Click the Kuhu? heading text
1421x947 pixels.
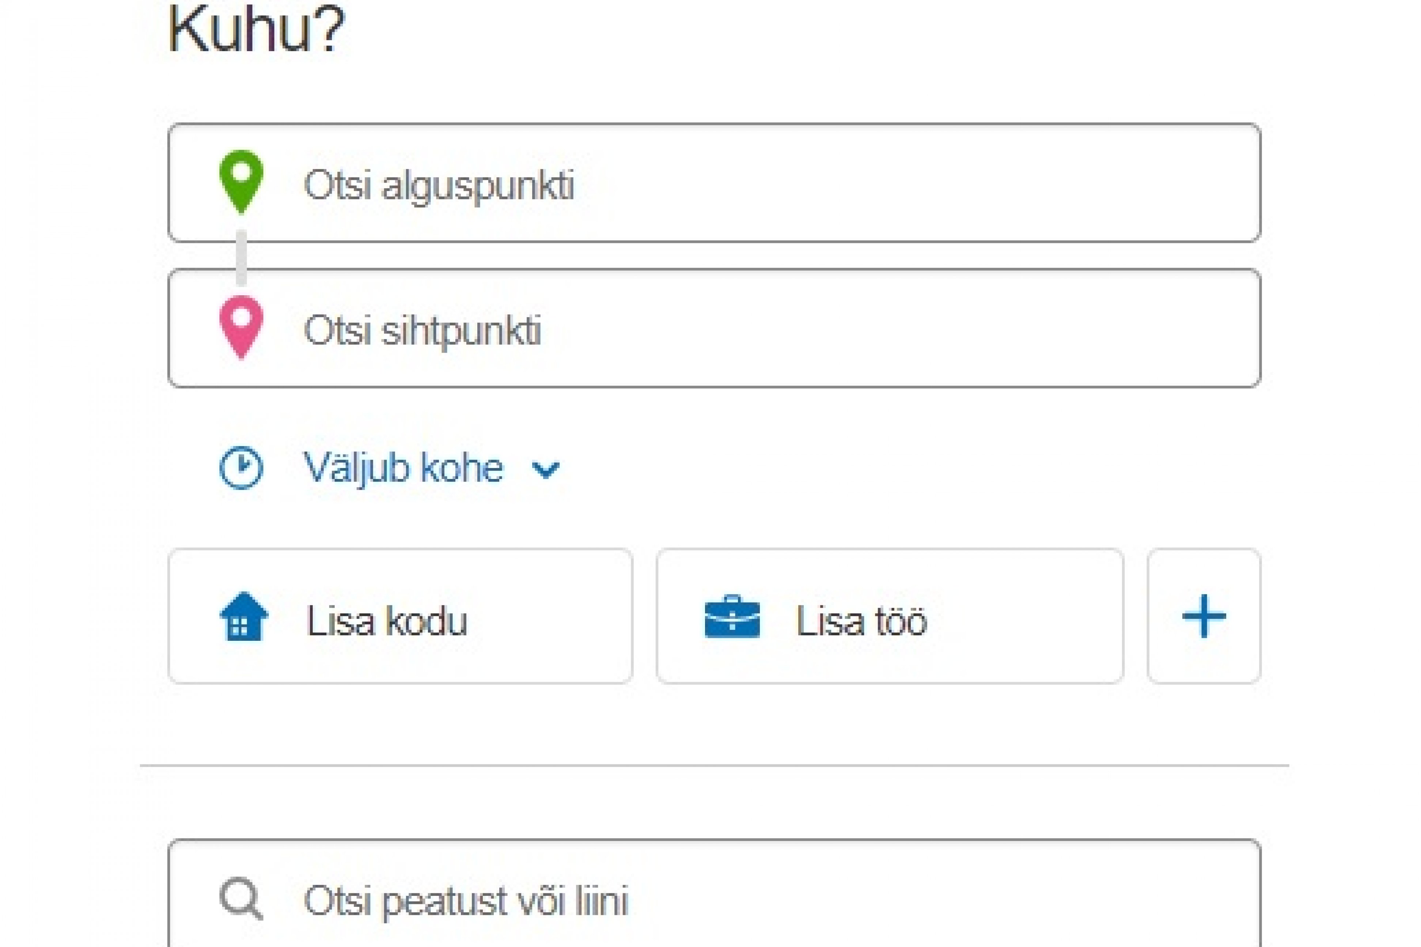[x=255, y=28]
